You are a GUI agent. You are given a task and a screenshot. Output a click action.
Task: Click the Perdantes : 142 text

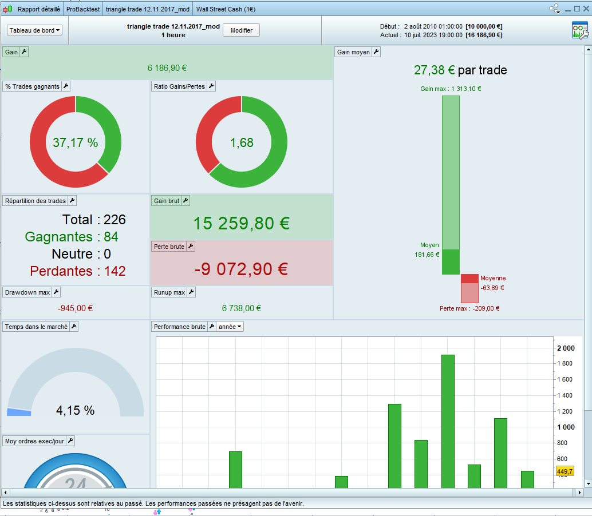point(77,271)
